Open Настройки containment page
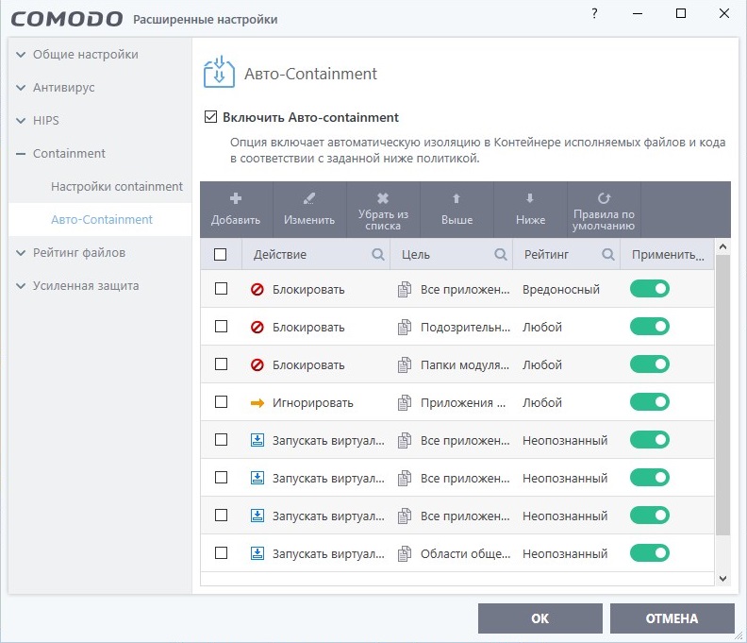Image resolution: width=747 pixels, height=643 pixels. click(117, 187)
